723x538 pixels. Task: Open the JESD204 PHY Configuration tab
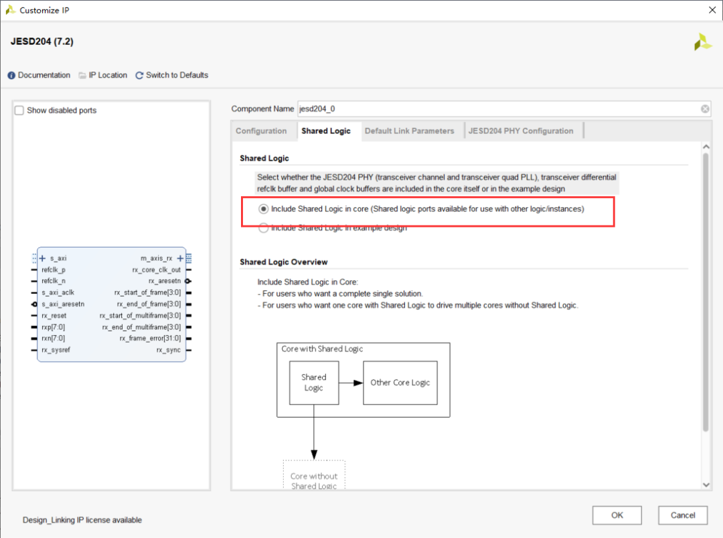point(521,131)
